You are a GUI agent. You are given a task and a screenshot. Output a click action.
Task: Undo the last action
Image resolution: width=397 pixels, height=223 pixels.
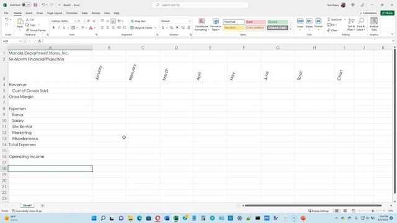click(7, 19)
